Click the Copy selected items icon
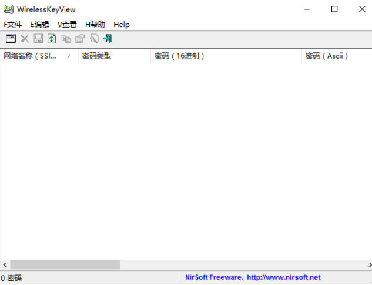This screenshot has width=372, height=285. 66,39
